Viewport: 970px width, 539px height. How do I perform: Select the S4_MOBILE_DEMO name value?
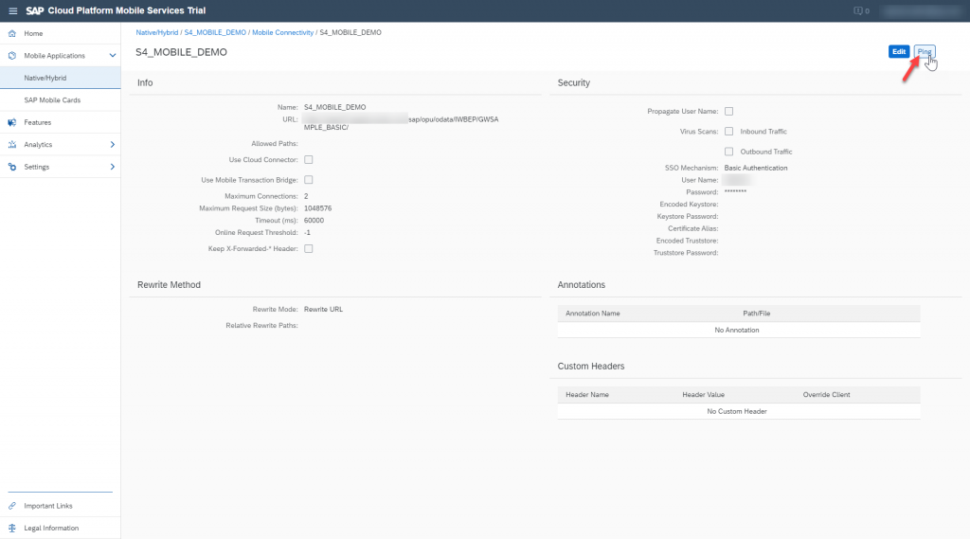[334, 107]
